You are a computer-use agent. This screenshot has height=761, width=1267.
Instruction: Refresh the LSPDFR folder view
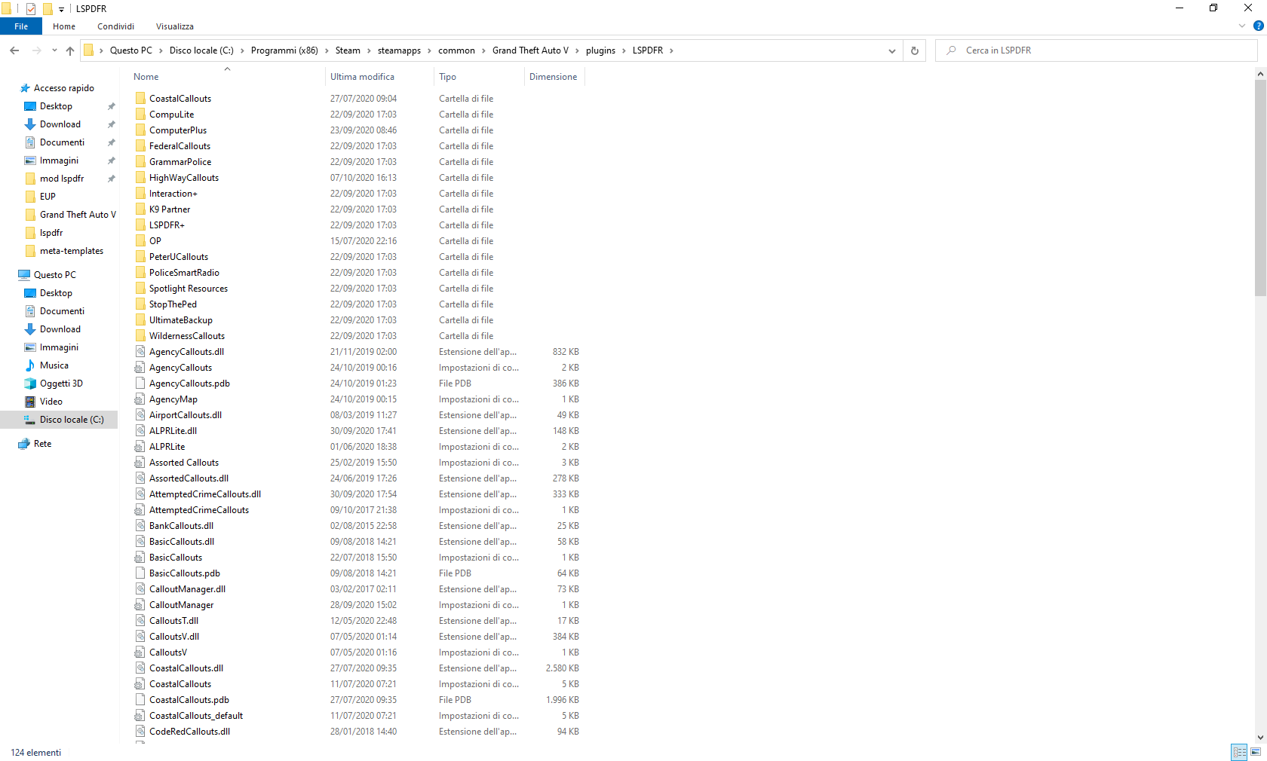point(915,50)
